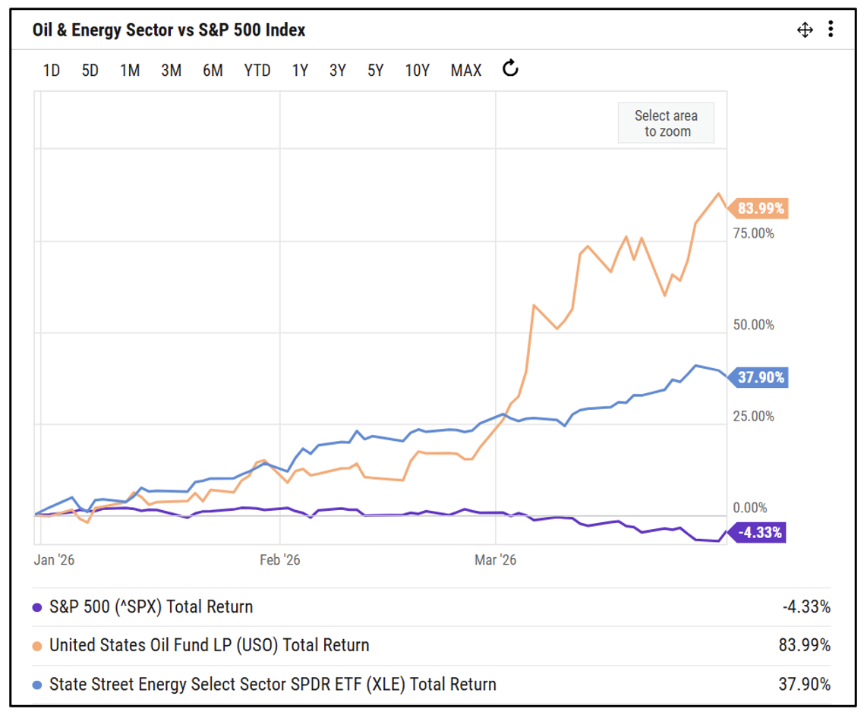Toggle the blue XLE legend dot

pyautogui.click(x=37, y=685)
